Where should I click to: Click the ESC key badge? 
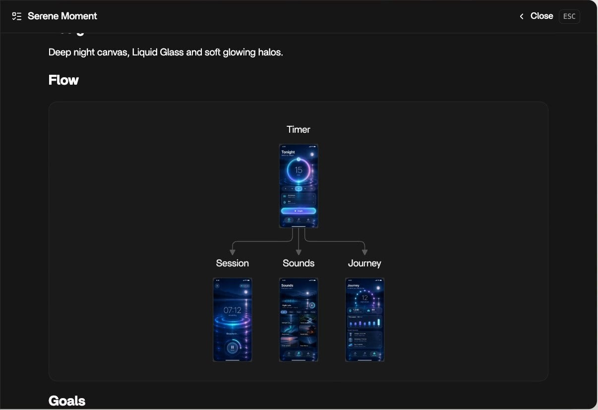(x=569, y=16)
